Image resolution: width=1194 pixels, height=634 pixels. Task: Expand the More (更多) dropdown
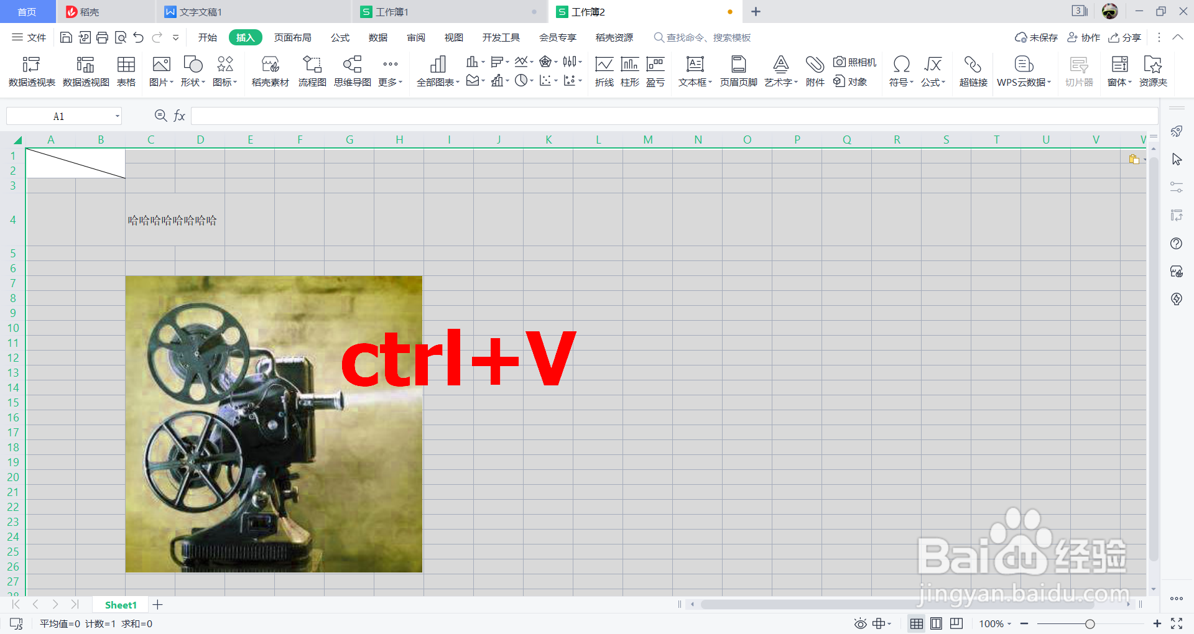(x=390, y=71)
